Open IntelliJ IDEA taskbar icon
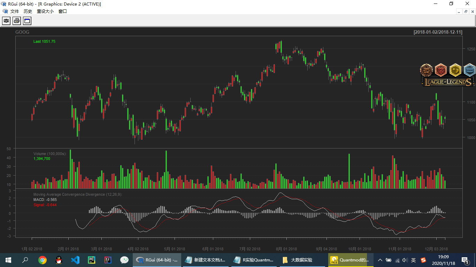 (x=108, y=260)
